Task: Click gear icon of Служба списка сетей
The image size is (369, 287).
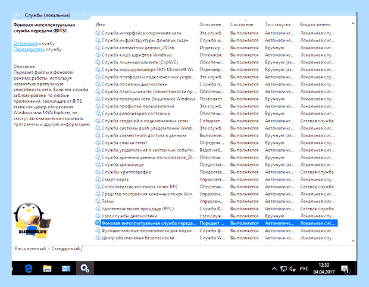Action: pyautogui.click(x=98, y=143)
